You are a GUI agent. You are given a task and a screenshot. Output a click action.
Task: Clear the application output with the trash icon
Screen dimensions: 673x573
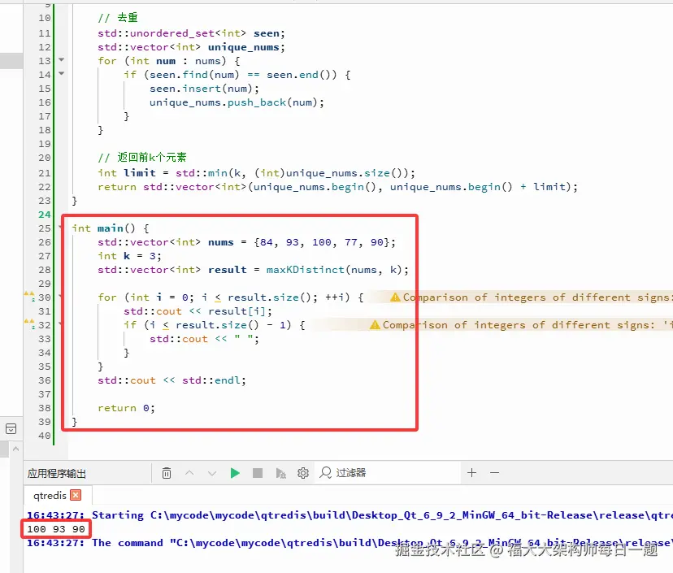tap(167, 473)
